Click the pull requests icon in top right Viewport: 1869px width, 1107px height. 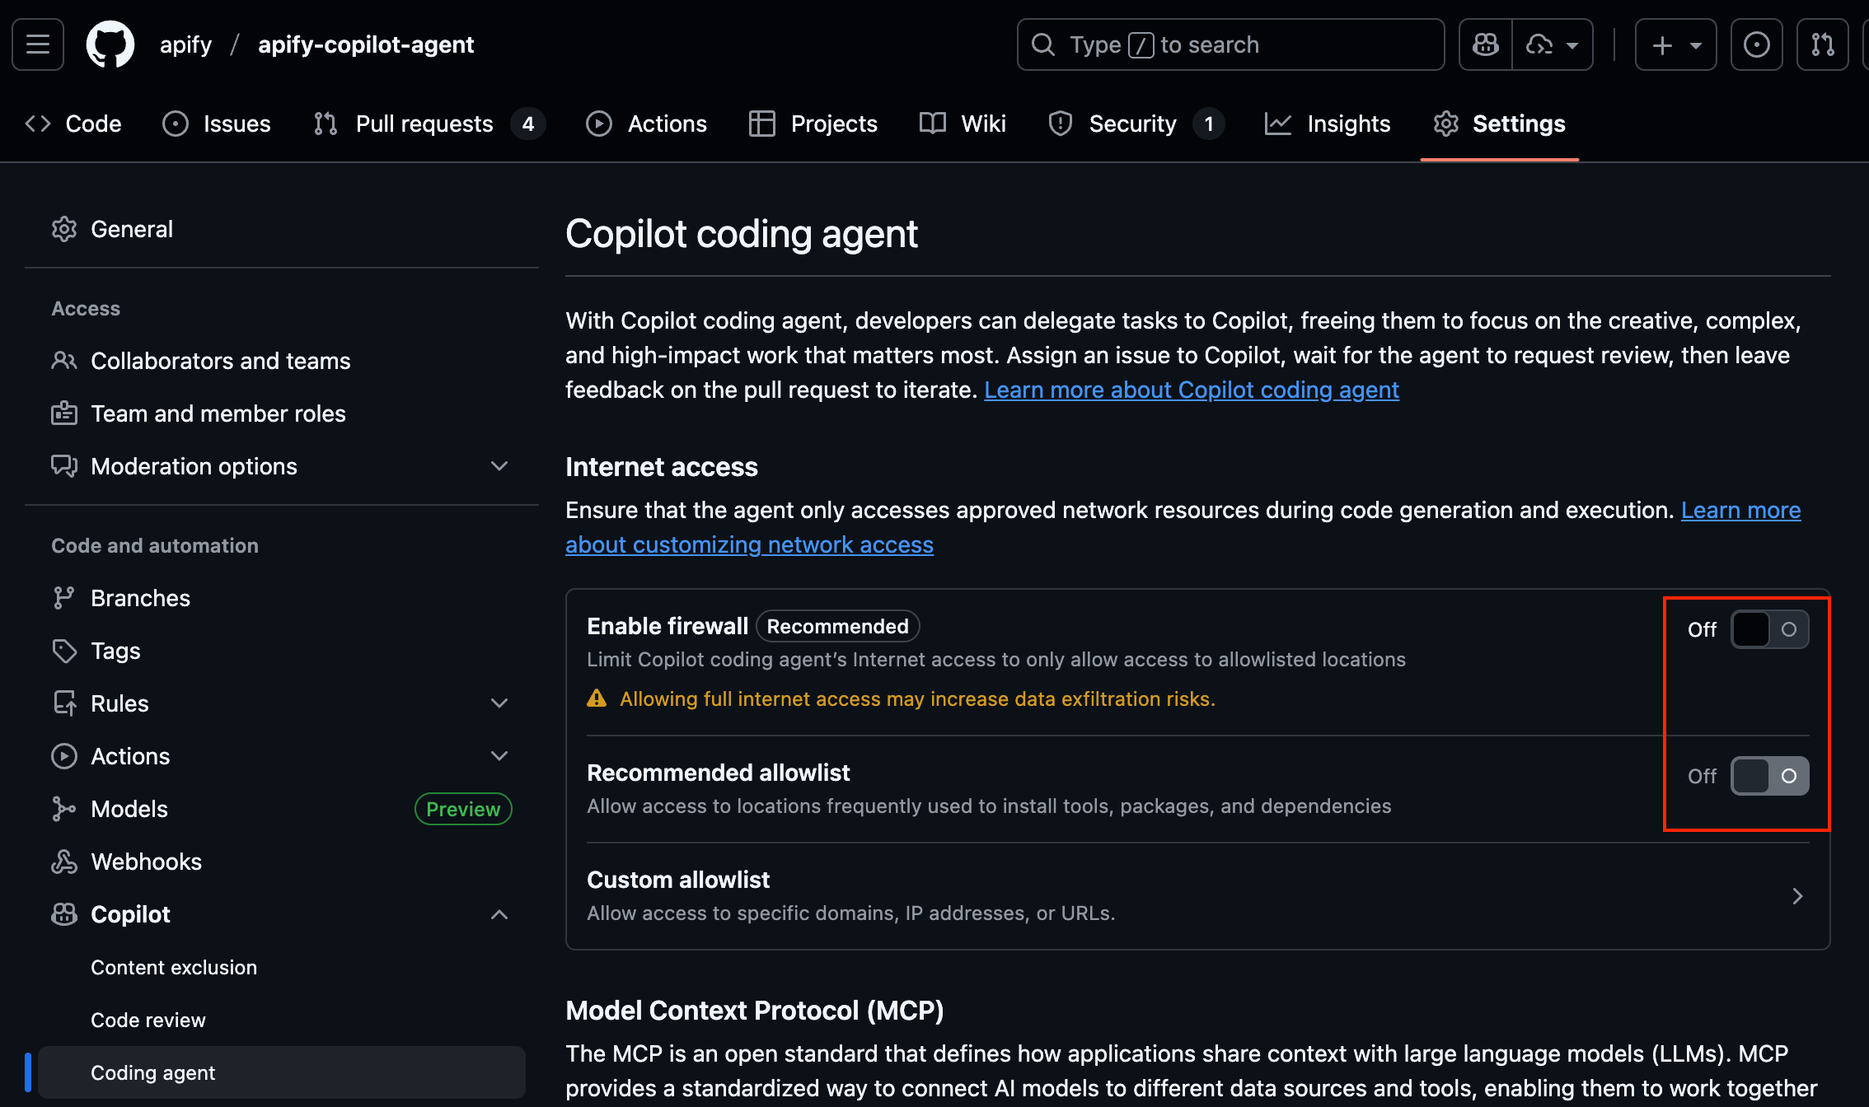(1822, 44)
